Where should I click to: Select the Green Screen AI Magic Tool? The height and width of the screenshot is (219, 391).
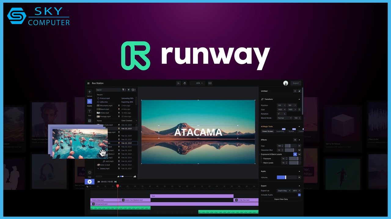tap(268, 131)
